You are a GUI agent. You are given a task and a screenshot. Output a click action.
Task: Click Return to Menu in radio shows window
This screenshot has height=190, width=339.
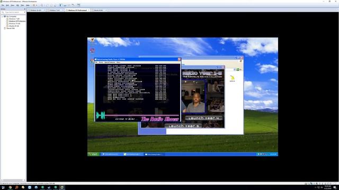click(x=125, y=119)
